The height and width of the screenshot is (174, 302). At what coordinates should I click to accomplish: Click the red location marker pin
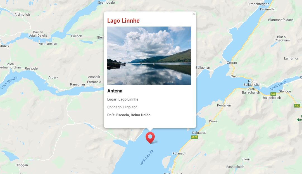pyautogui.click(x=150, y=137)
